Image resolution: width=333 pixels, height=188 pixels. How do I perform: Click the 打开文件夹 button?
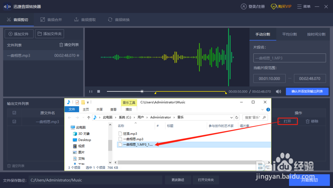point(206,180)
